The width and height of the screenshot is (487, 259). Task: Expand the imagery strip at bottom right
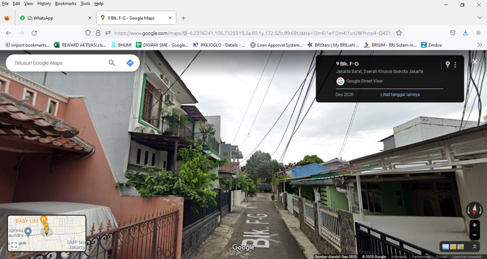coord(474,247)
